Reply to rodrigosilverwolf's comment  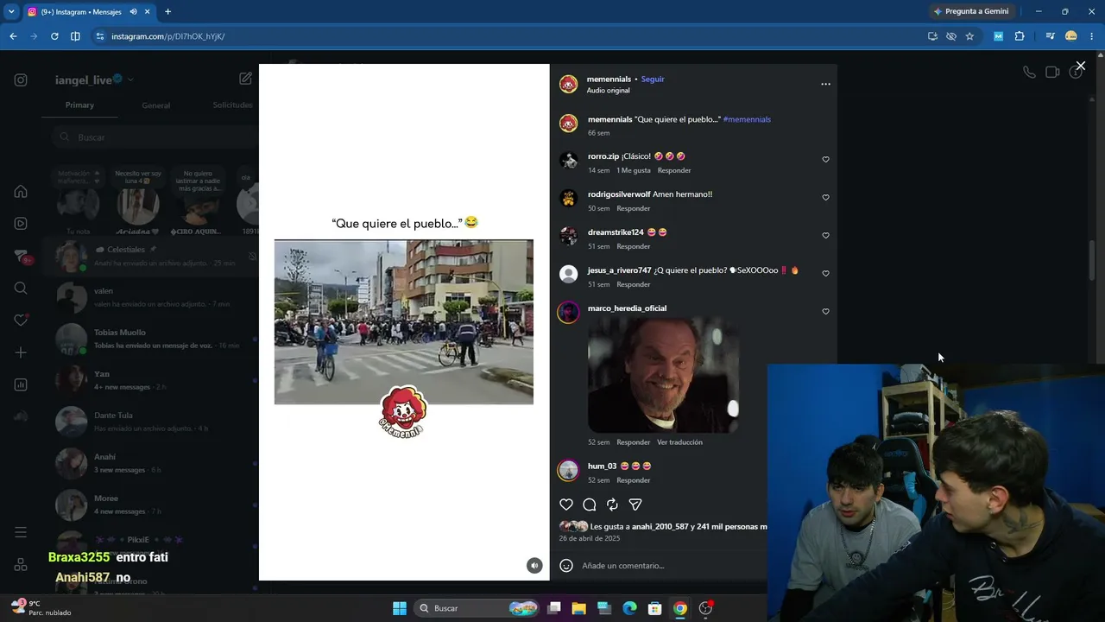pos(634,208)
